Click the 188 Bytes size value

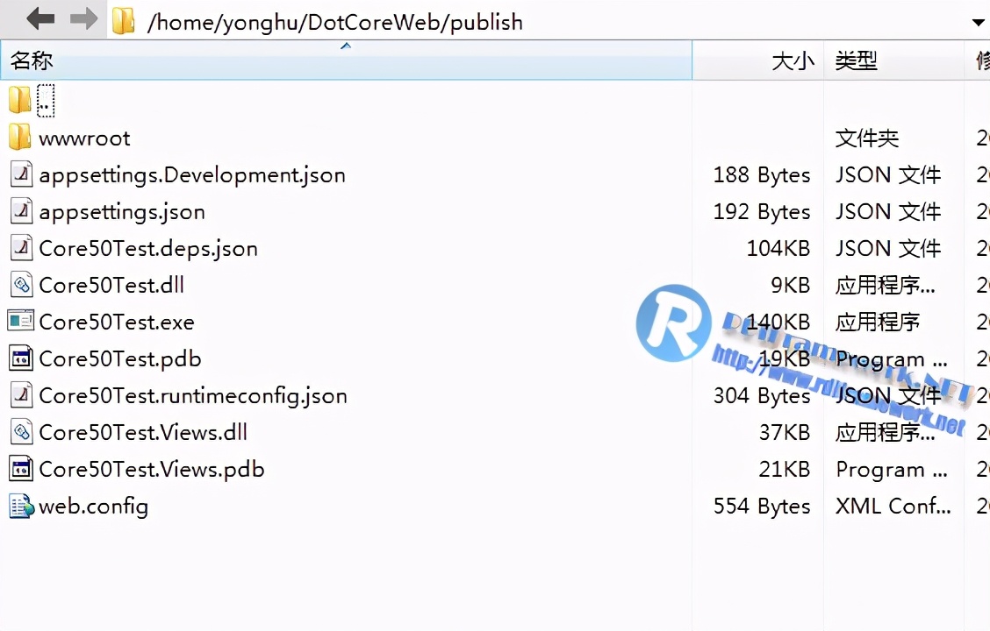[x=762, y=174]
